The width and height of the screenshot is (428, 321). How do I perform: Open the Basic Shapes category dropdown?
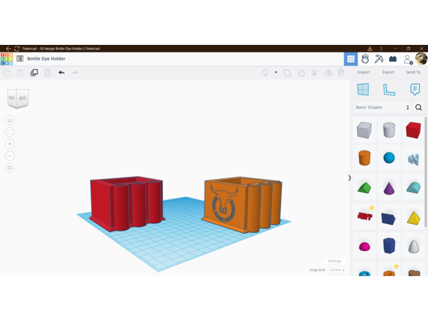[x=382, y=107]
